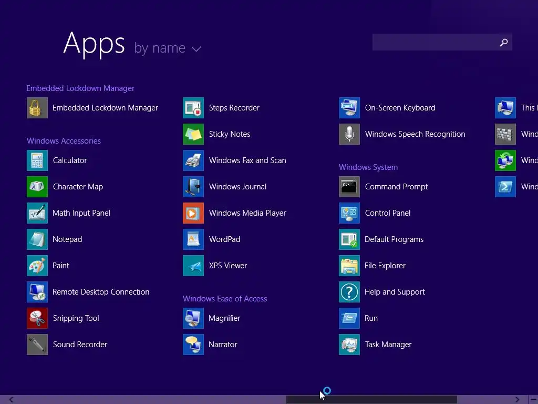Open the Command Prompt icon

point(349,187)
